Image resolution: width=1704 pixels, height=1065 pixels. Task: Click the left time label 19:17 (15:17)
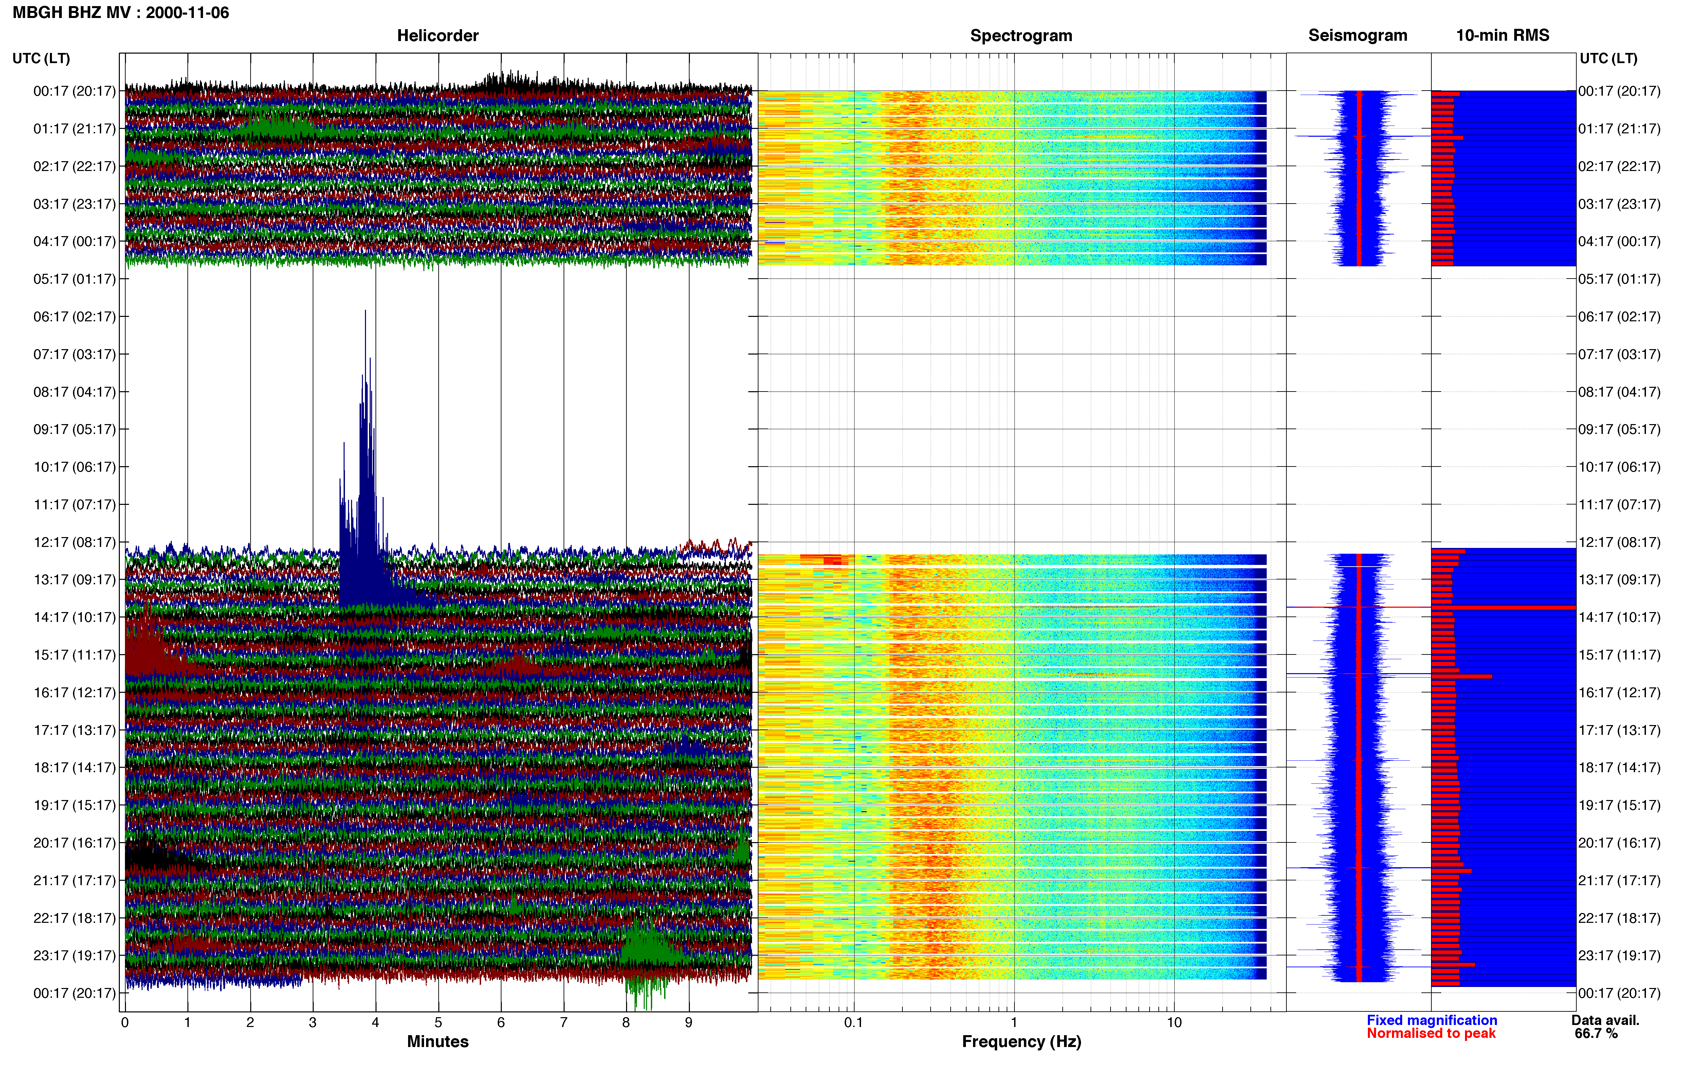tap(75, 805)
